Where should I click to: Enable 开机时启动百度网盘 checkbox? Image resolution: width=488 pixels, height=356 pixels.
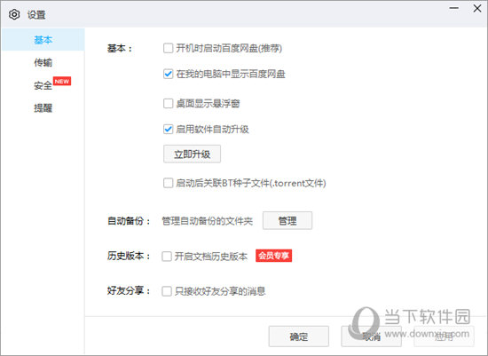click(x=168, y=48)
